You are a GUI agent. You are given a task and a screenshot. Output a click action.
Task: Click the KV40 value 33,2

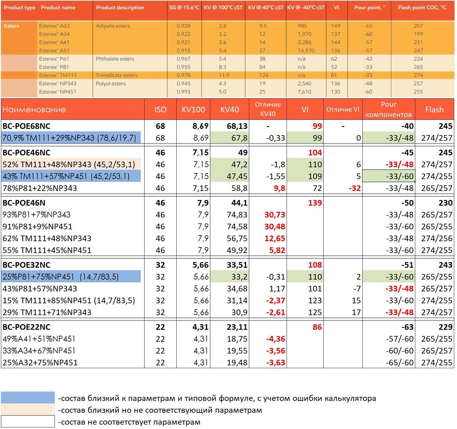pos(230,277)
